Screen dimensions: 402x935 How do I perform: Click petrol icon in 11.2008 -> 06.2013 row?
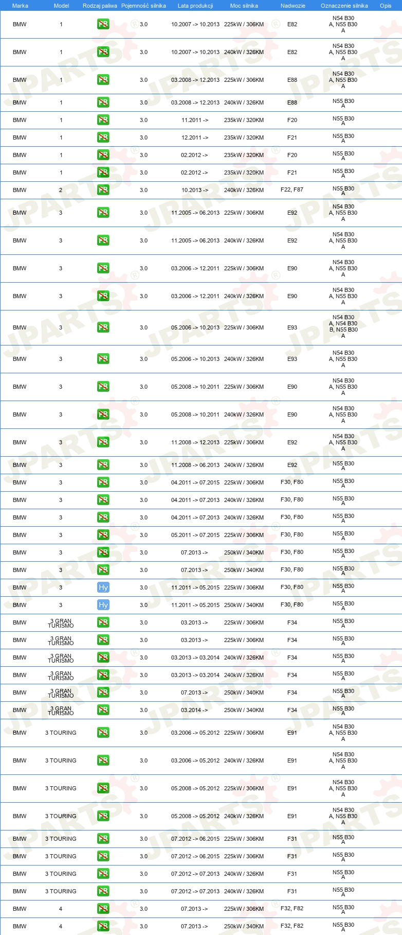tap(103, 465)
